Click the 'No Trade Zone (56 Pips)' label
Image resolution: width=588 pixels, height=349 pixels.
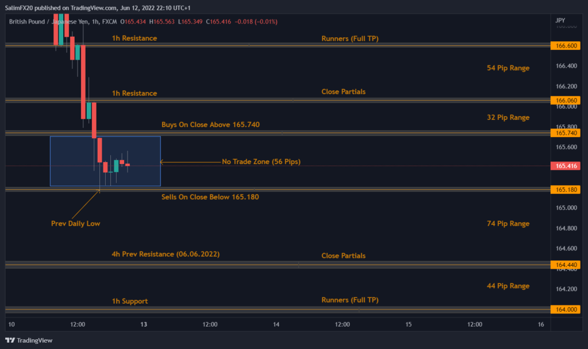click(x=261, y=162)
